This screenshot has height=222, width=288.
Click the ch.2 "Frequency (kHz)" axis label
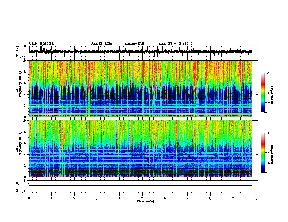(20, 144)
